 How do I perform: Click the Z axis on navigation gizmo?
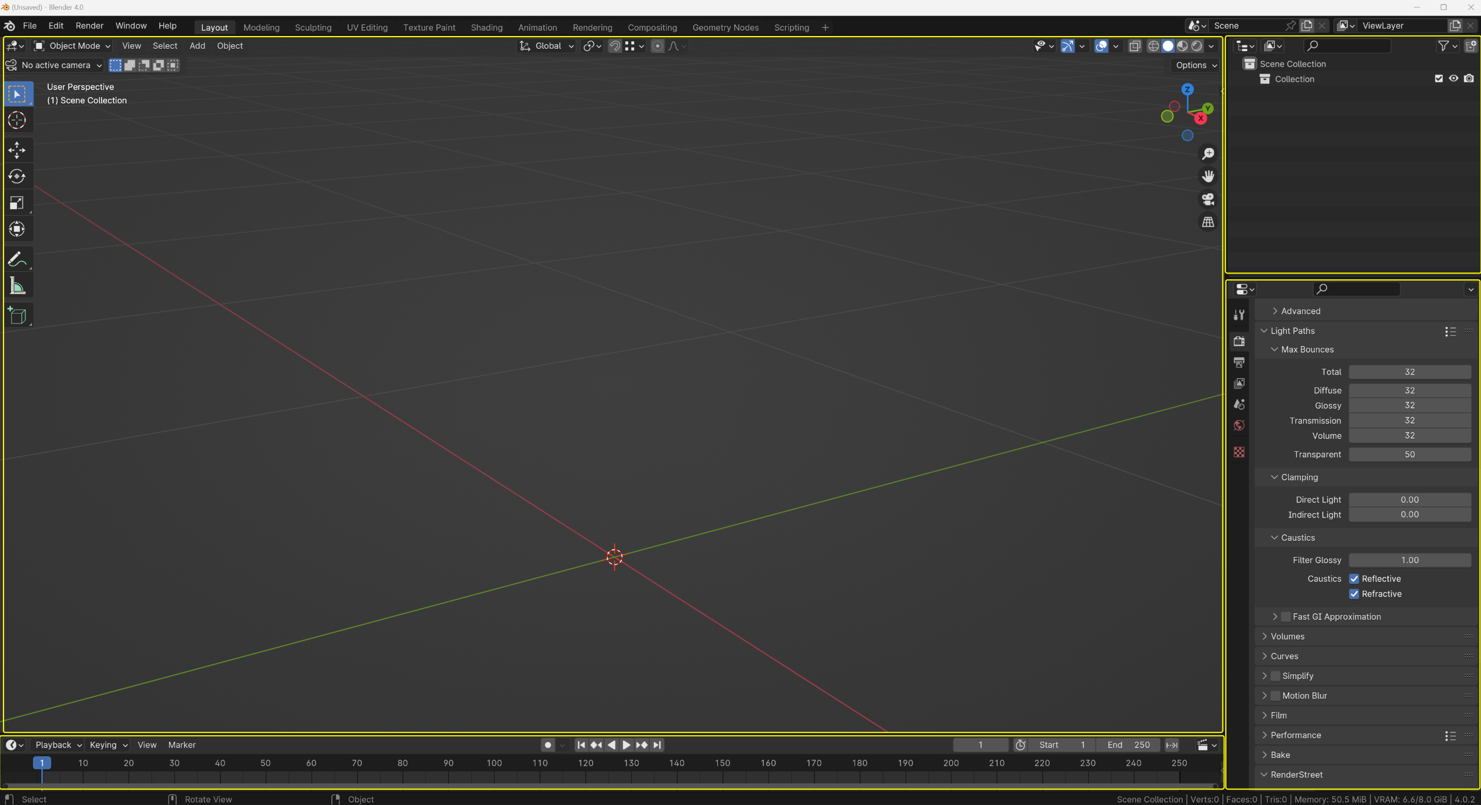coord(1187,89)
